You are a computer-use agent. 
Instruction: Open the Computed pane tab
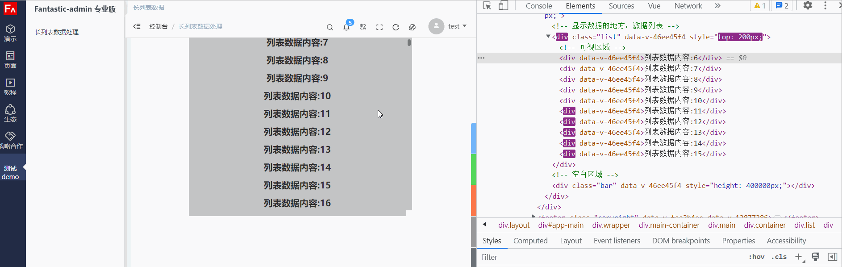point(530,241)
